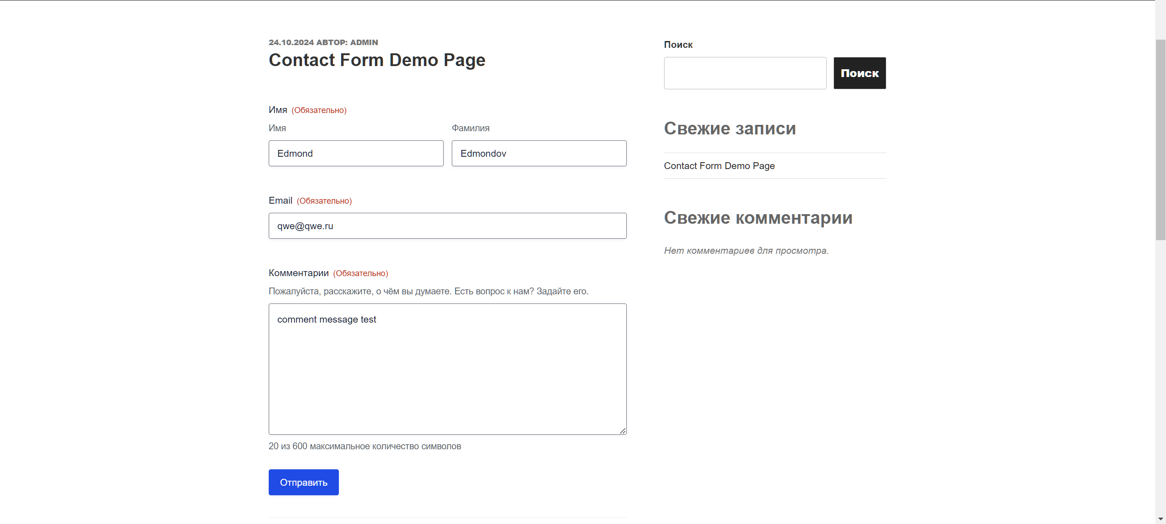The width and height of the screenshot is (1166, 524).
Task: Click the Отправить submit button
Action: click(x=303, y=482)
